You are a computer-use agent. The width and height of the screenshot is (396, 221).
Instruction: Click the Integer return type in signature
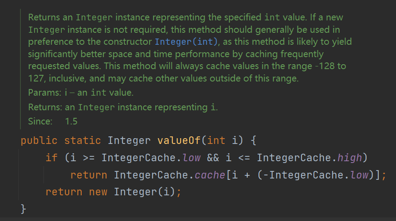click(x=129, y=141)
